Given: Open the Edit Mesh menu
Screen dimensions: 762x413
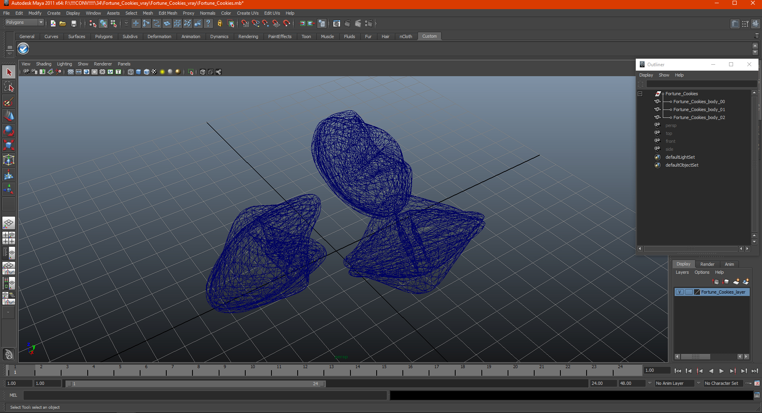Looking at the screenshot, I should pos(168,13).
